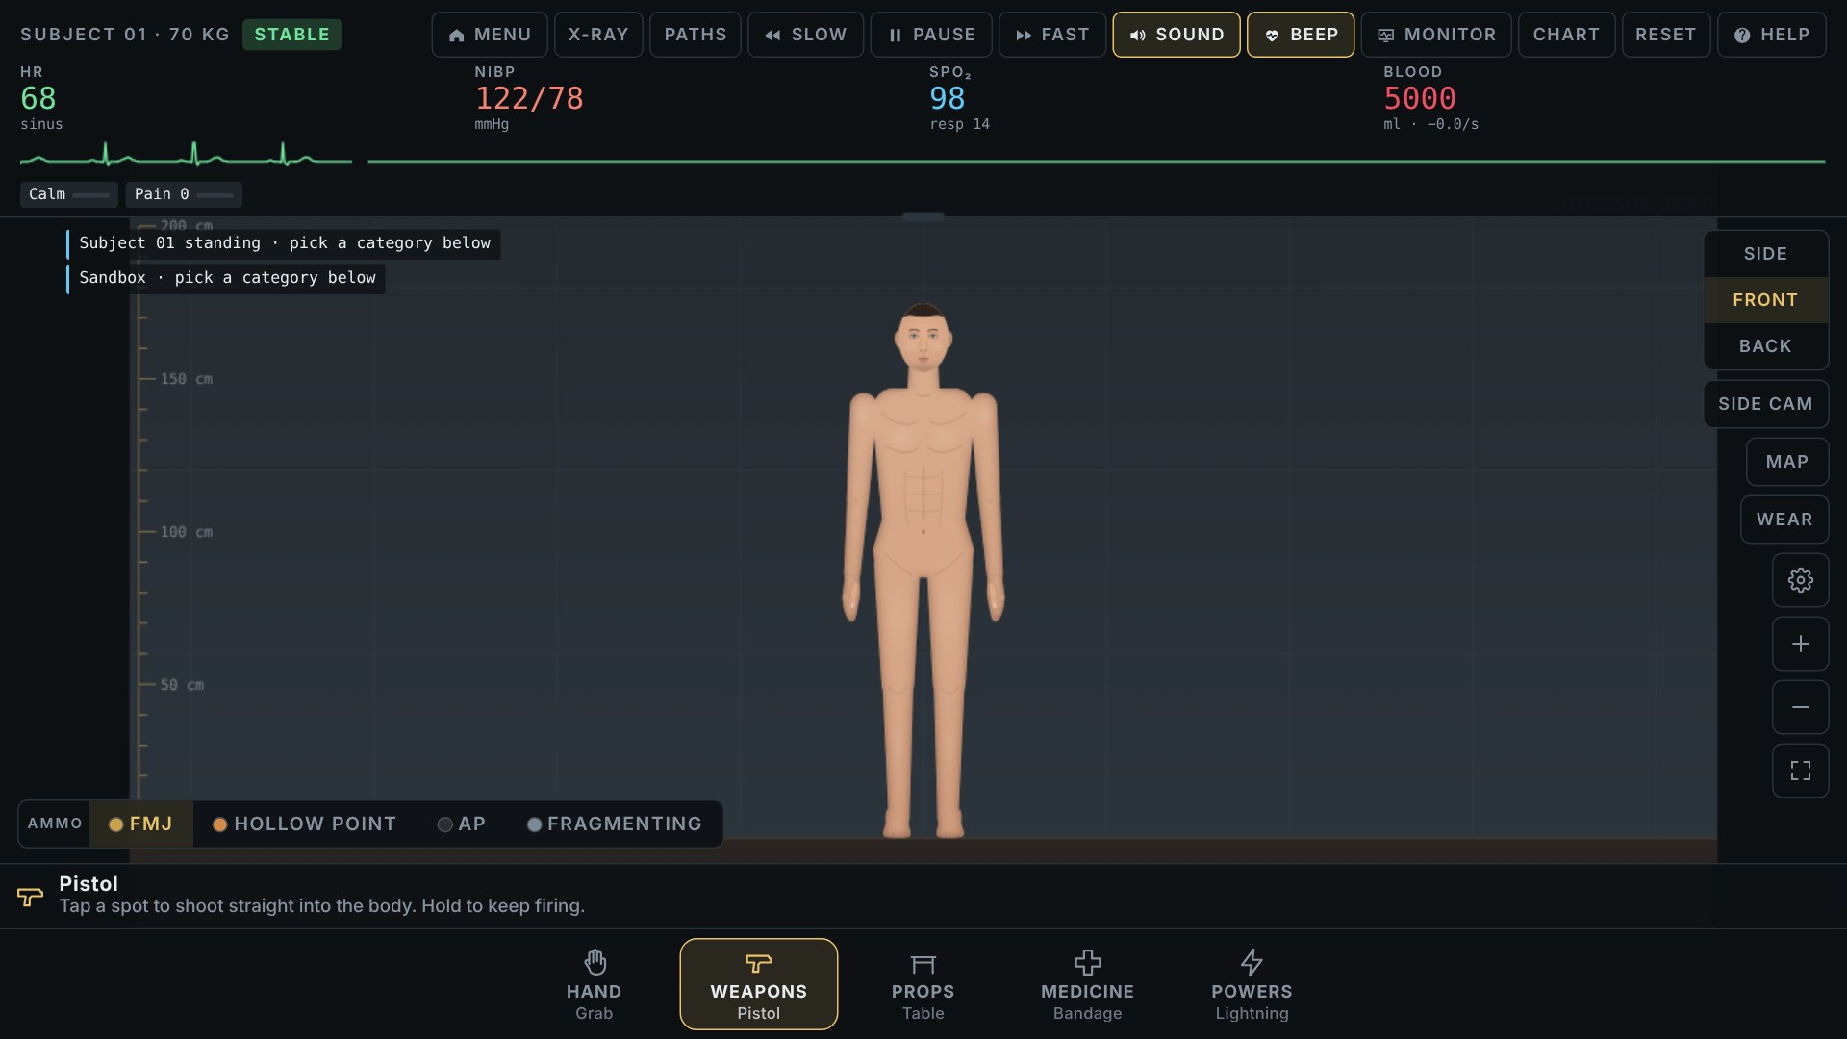
Task: Select the Medicine Bandage category
Action: (1087, 984)
